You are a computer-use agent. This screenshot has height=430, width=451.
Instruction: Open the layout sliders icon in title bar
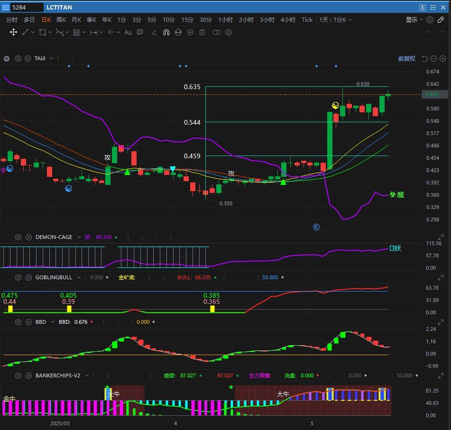pos(433,7)
